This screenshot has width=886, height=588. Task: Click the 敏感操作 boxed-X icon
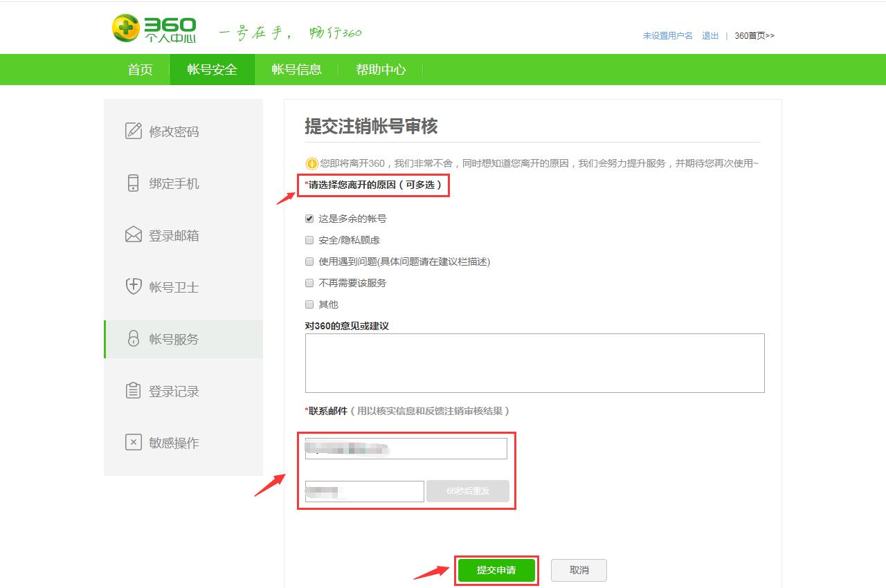tap(133, 442)
